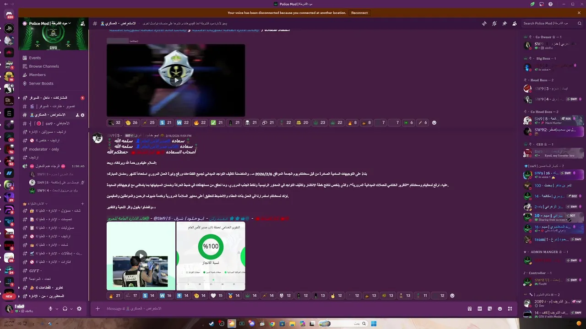Screen dimensions: 586x329
Task: Toggle the member list icon
Action: pyautogui.click(x=515, y=23)
